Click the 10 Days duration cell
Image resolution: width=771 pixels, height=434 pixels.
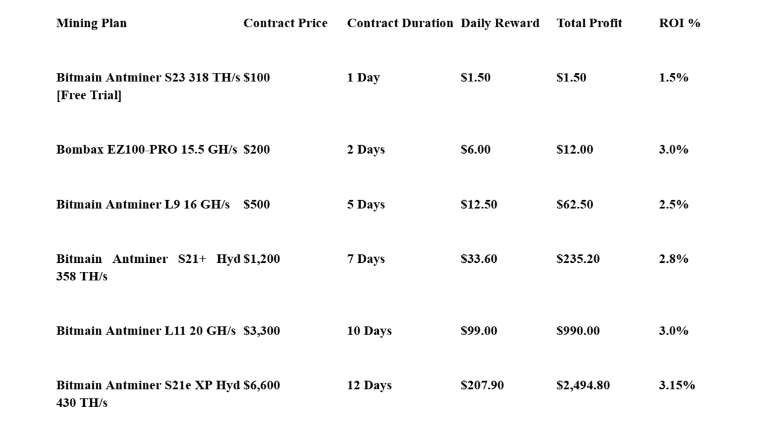click(x=369, y=331)
